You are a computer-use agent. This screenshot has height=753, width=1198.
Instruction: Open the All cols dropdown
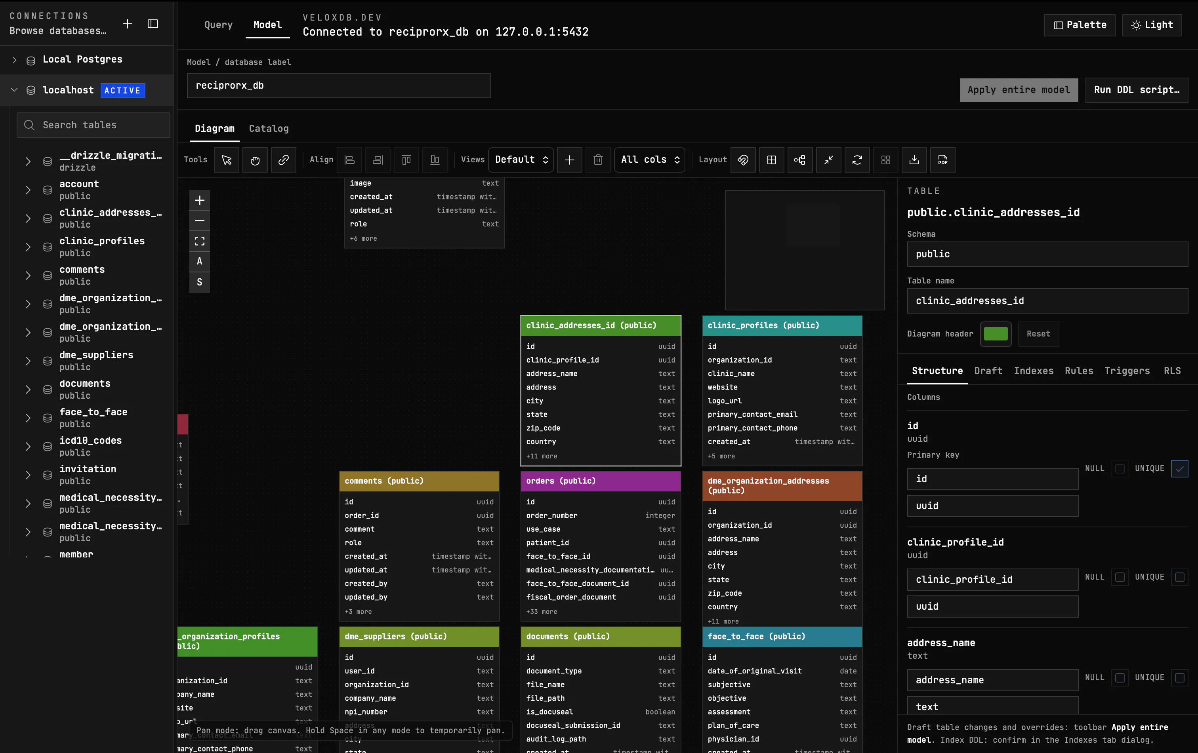(x=650, y=160)
